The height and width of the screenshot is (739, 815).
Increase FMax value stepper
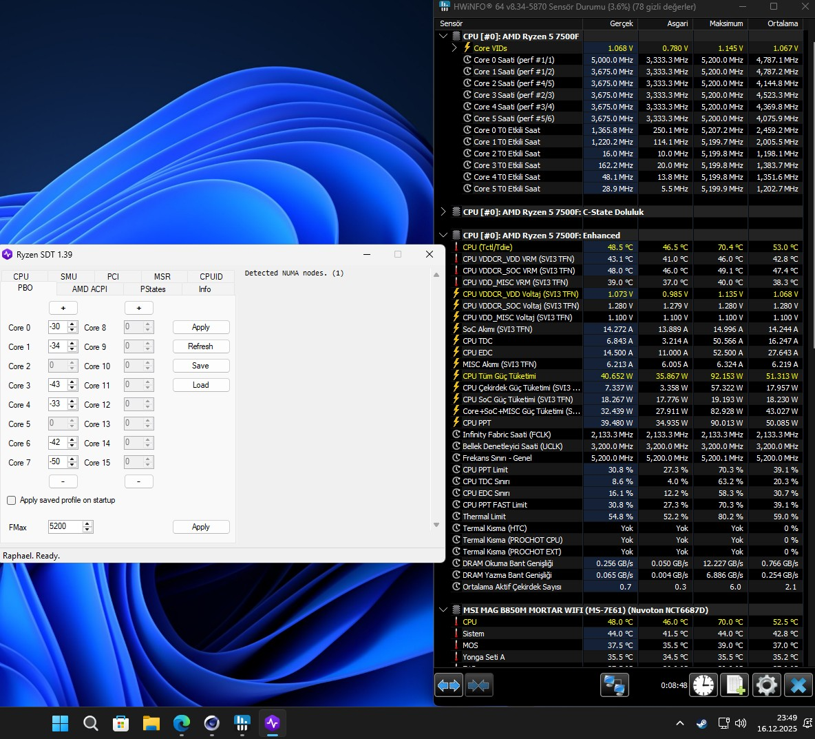[x=87, y=523]
